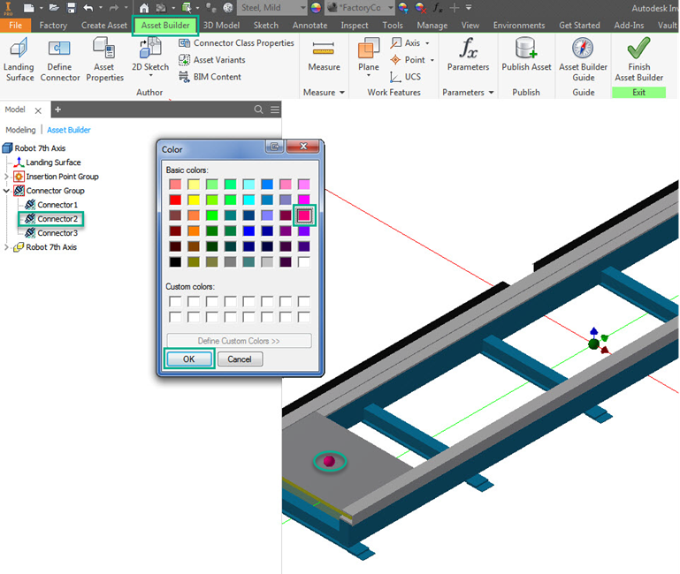
Task: Expand the 2D Sketch dropdown arrow
Action: point(150,76)
